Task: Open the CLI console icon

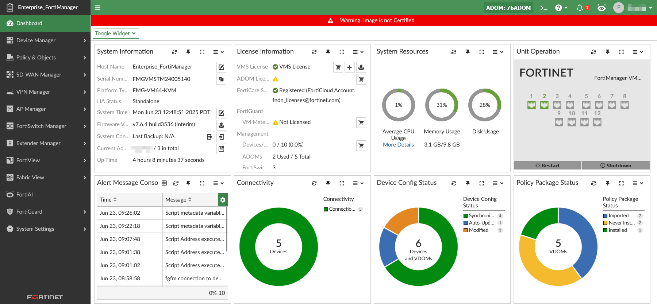Action: pyautogui.click(x=544, y=8)
